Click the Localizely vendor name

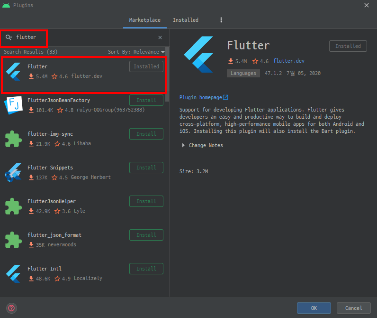pos(88,279)
